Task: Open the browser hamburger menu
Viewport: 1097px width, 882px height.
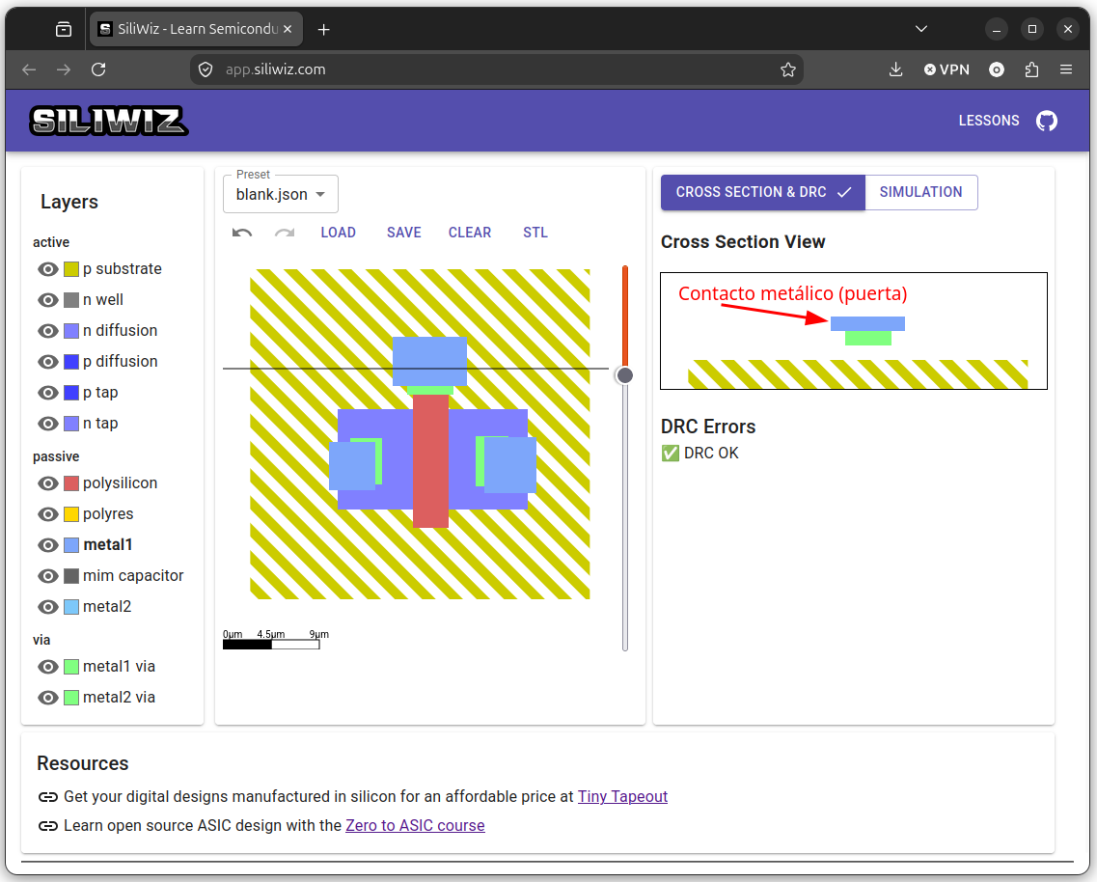Action: click(1066, 69)
